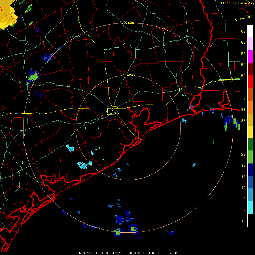Select the "38" legend value
The height and width of the screenshot is (255, 255).
(243, 110)
